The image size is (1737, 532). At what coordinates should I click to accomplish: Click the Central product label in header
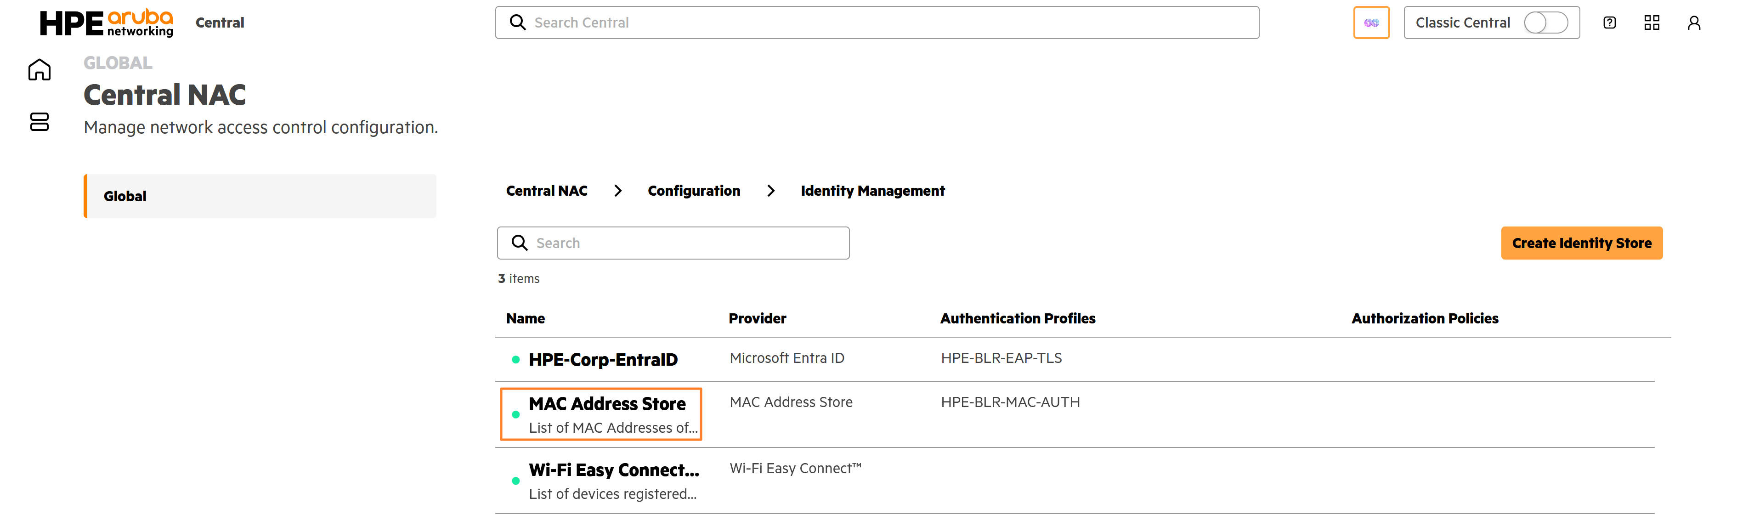220,23
